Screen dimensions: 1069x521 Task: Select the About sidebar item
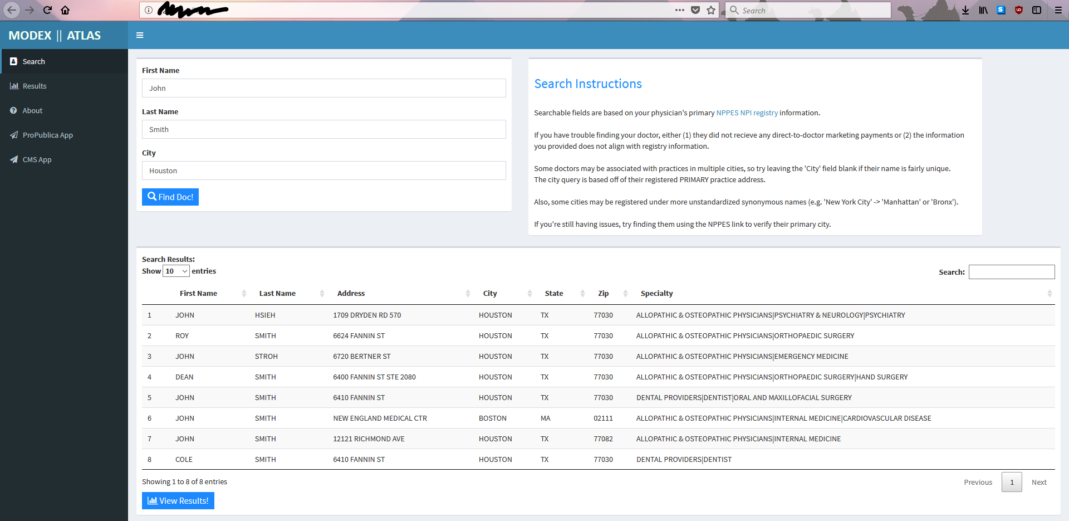(x=32, y=111)
